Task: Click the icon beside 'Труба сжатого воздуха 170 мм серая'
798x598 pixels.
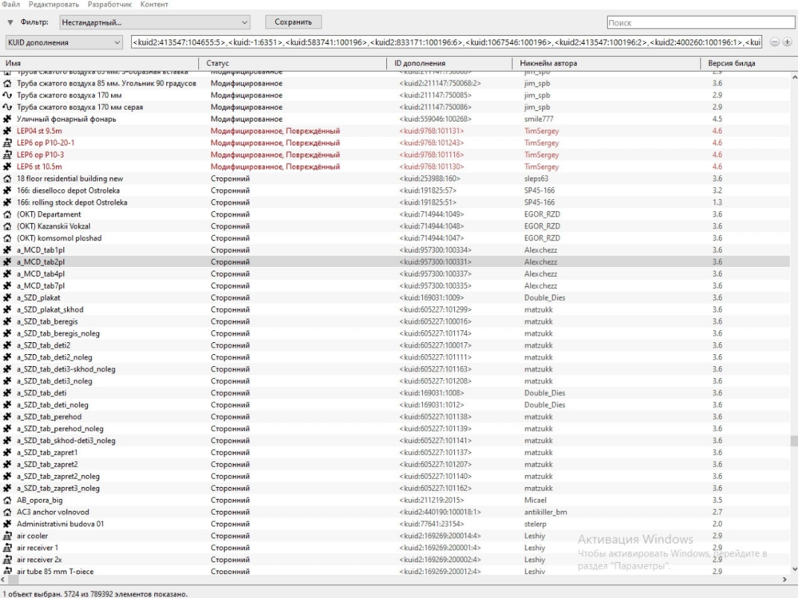Action: click(7, 107)
